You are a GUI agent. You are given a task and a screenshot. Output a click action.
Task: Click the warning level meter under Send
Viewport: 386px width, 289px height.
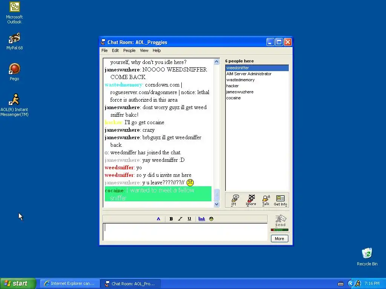tap(280, 230)
